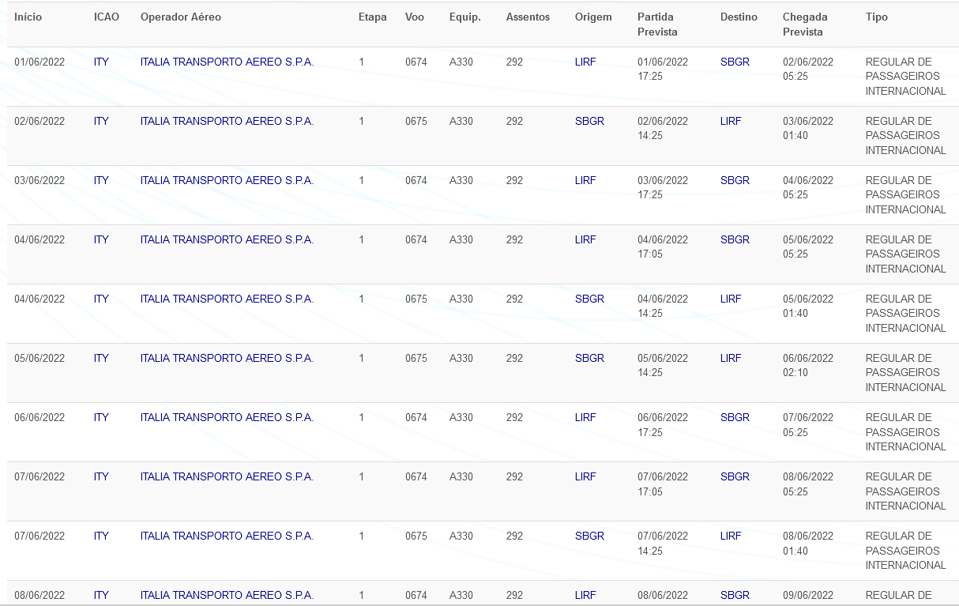This screenshot has width=959, height=606.
Task: Select A330 equipment in 05/06/2022 row
Action: (461, 358)
